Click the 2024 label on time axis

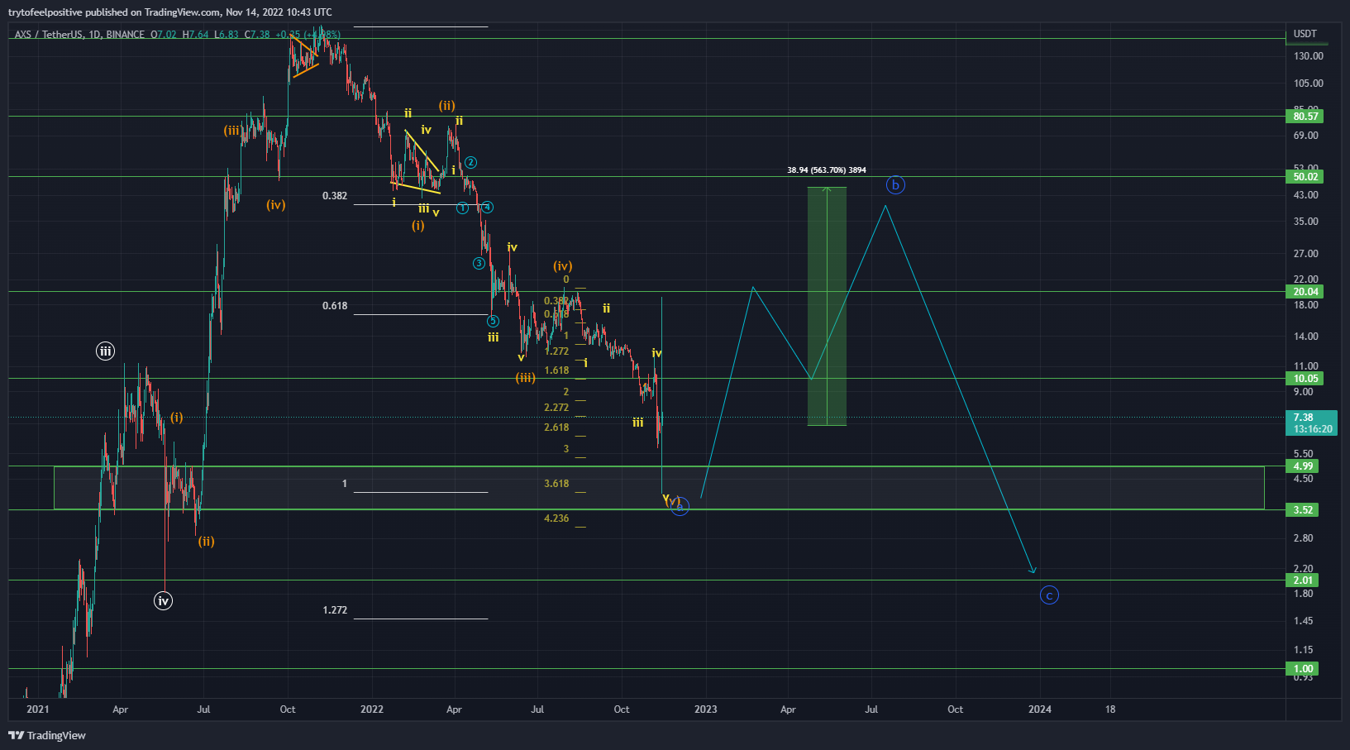(1040, 709)
